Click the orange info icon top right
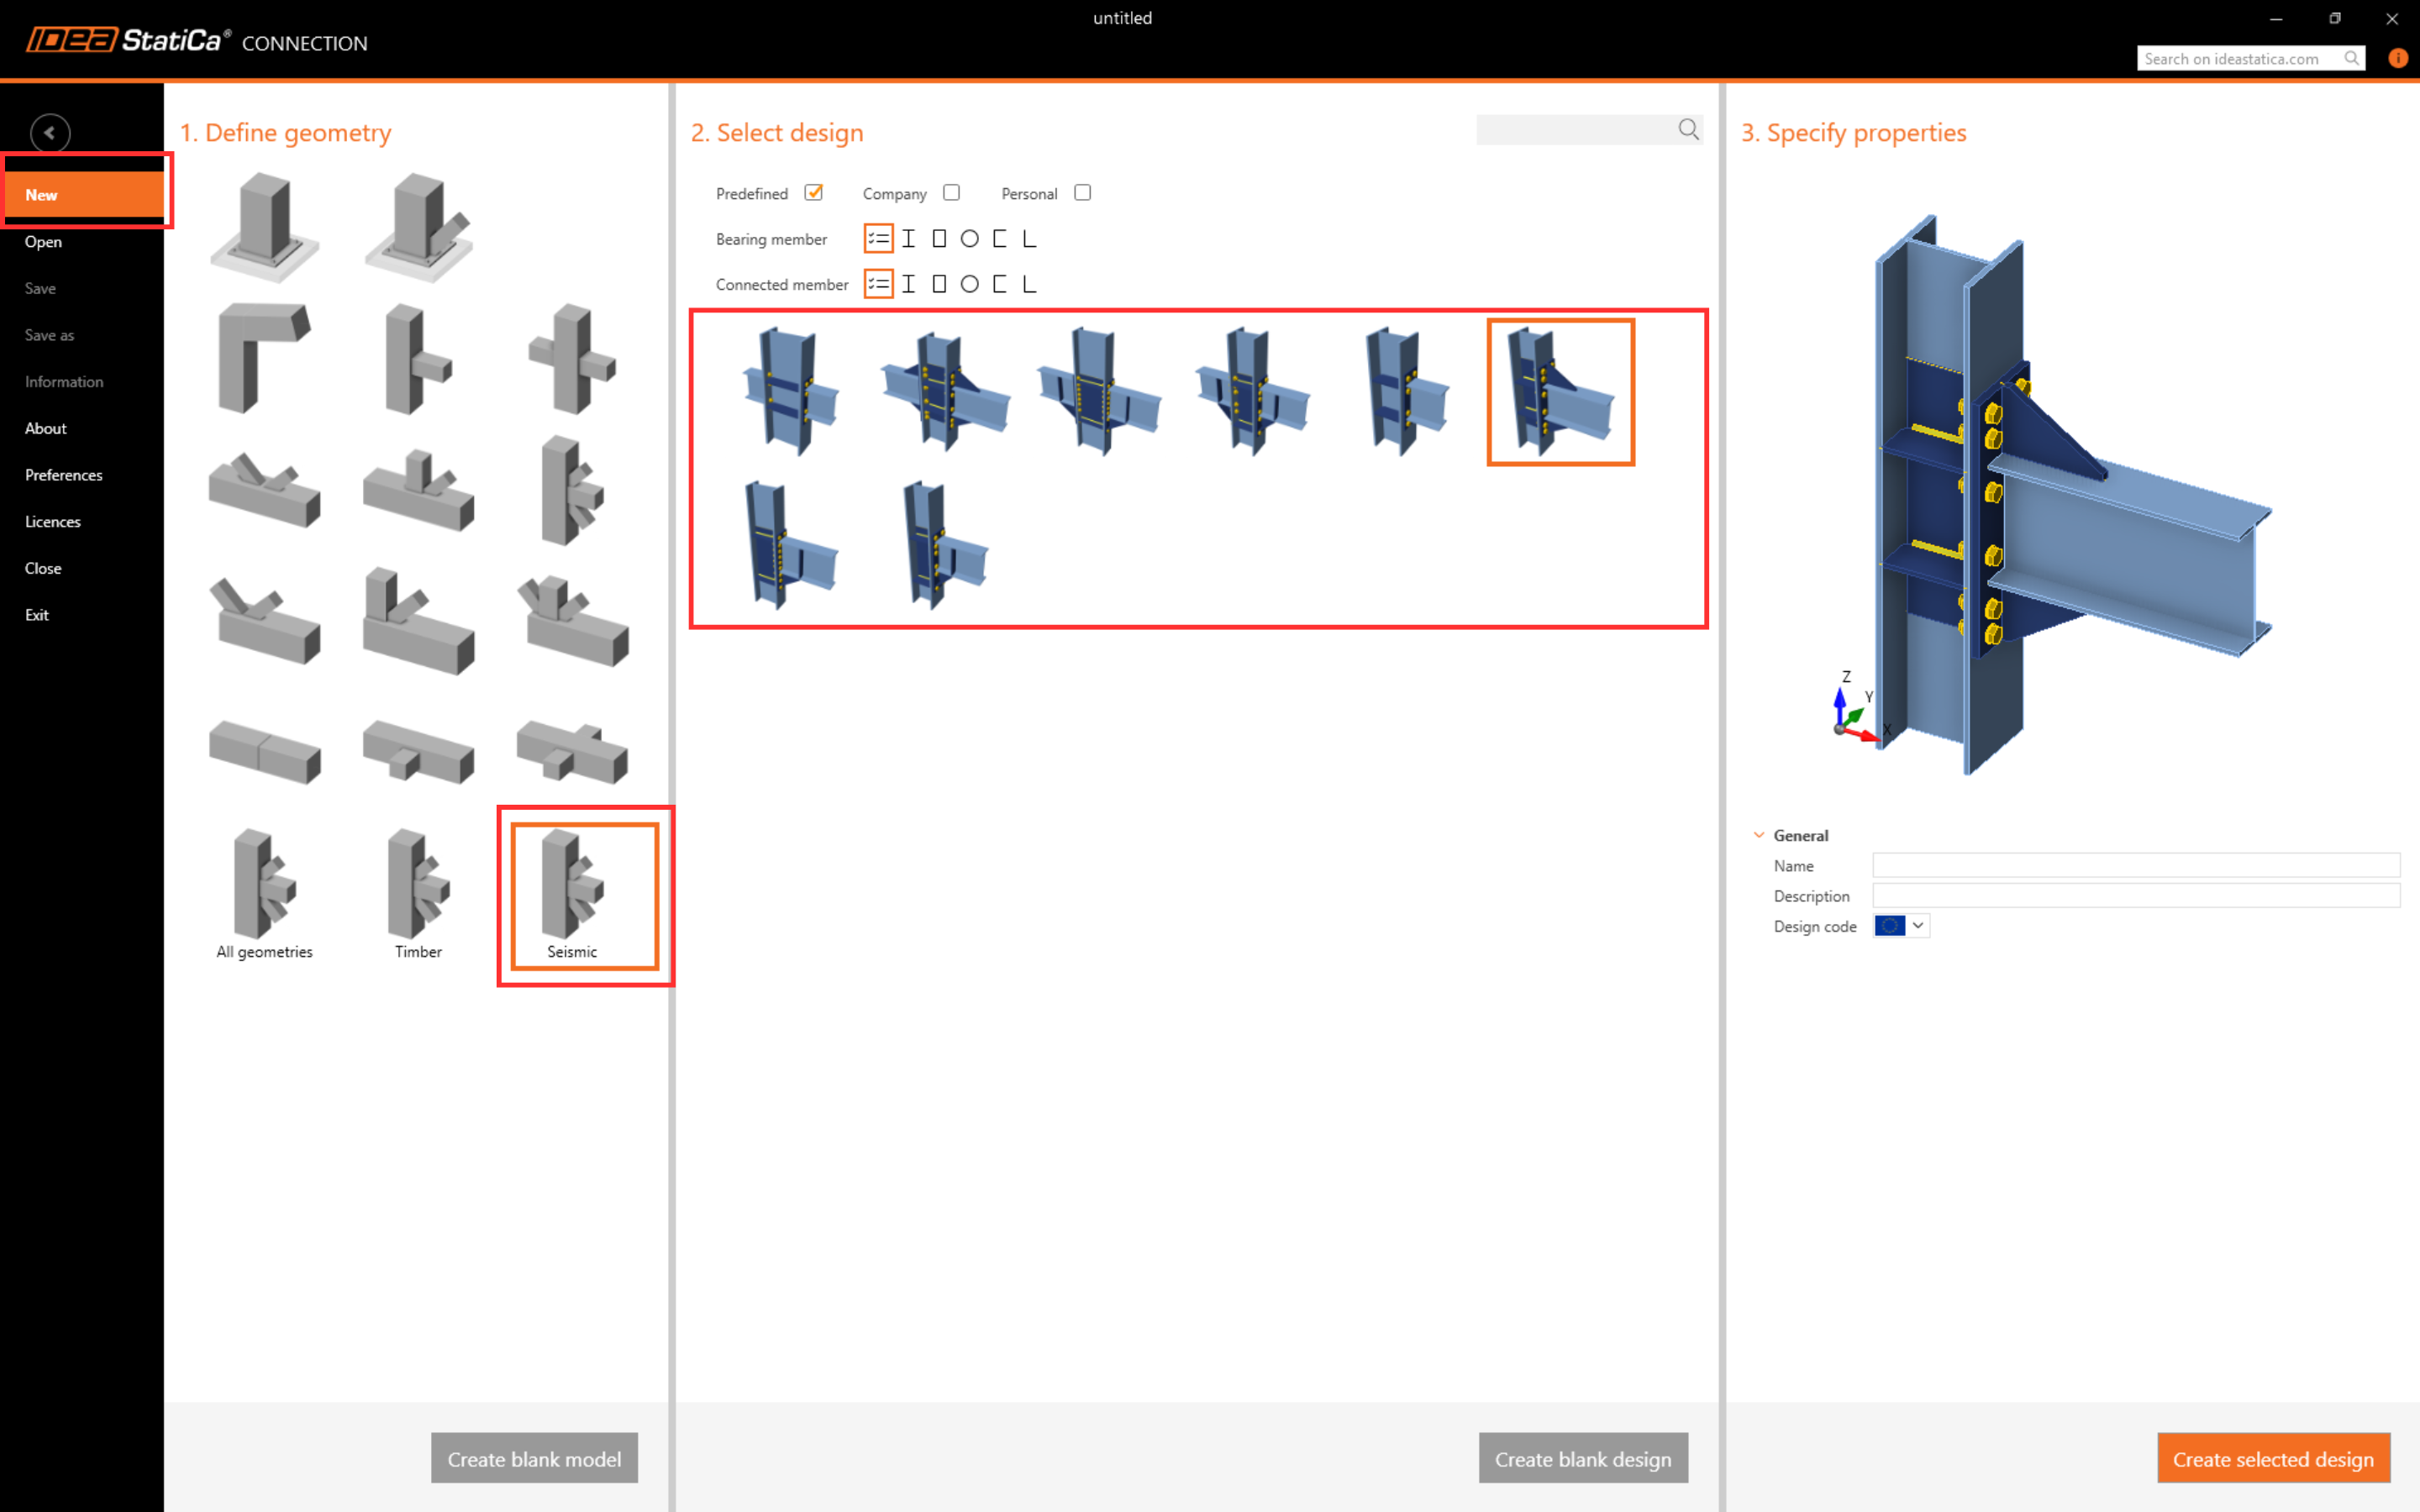Viewport: 2420px width, 1512px height. pos(2398,58)
